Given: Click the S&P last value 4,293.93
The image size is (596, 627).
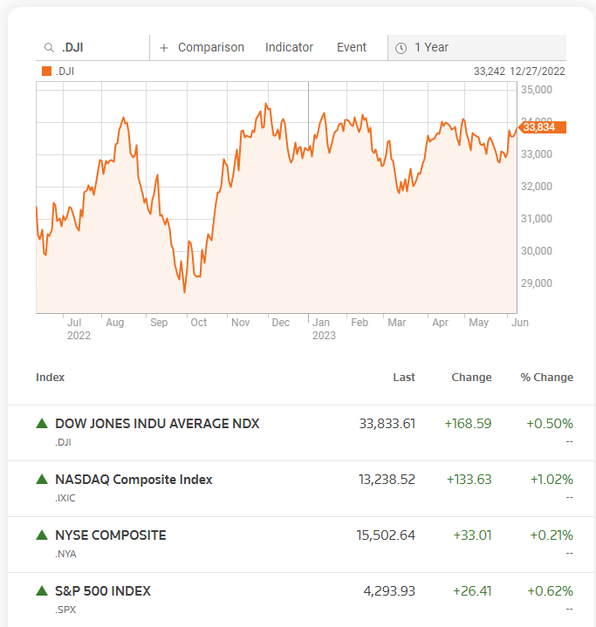Looking at the screenshot, I should 389,591.
